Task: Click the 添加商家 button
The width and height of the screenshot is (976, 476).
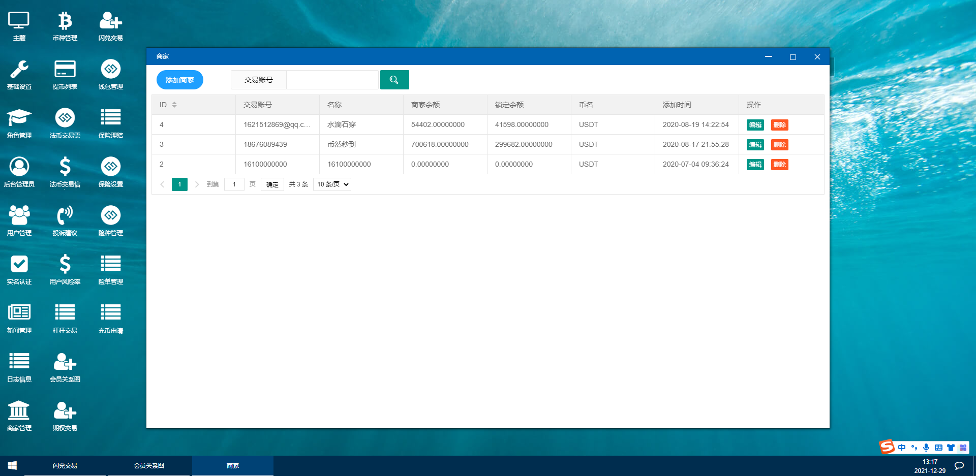Action: pos(179,79)
